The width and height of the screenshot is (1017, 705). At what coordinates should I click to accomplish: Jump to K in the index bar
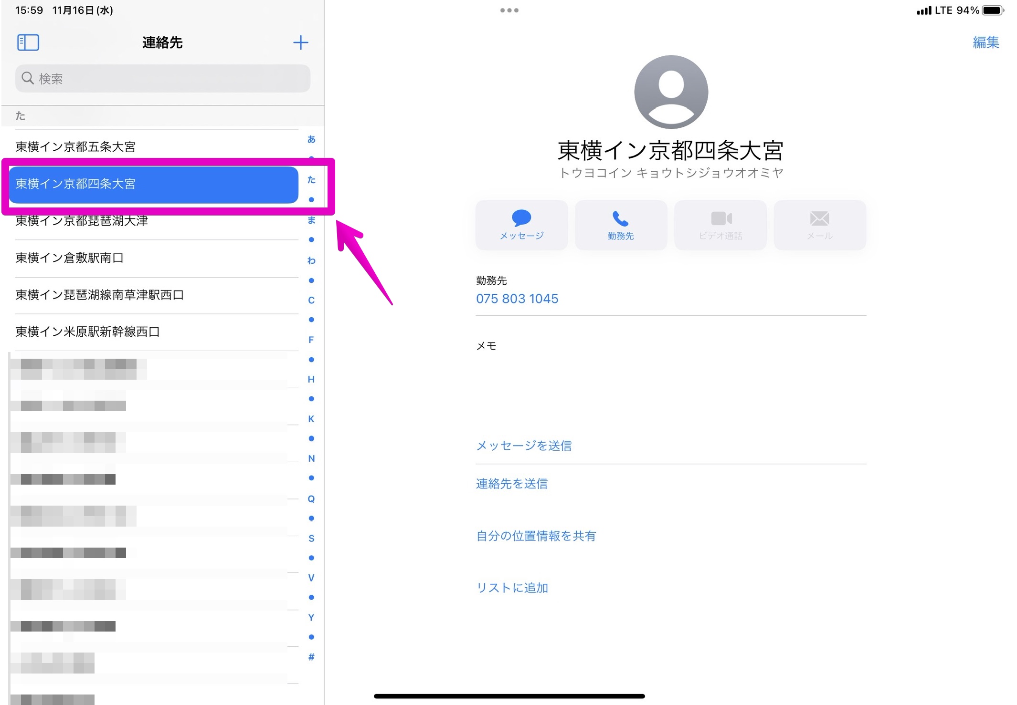pos(311,419)
